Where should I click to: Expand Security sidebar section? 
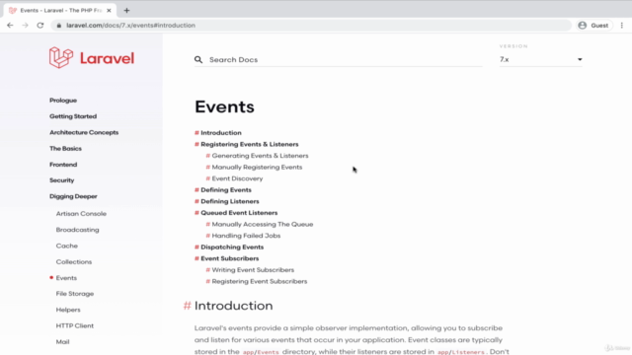coord(61,180)
